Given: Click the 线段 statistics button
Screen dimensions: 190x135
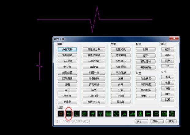Looking at the screenshot, I should 168,49.
